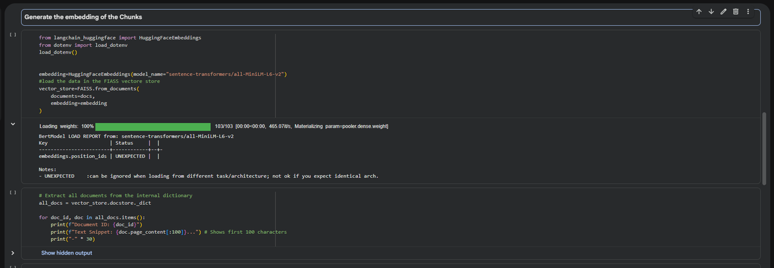Delete the selected cell with trash icon
Image resolution: width=774 pixels, height=268 pixels.
(735, 12)
